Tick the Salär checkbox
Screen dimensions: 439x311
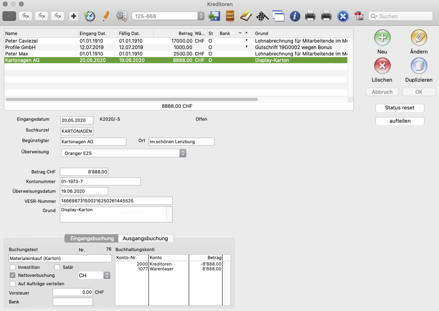coord(57,267)
